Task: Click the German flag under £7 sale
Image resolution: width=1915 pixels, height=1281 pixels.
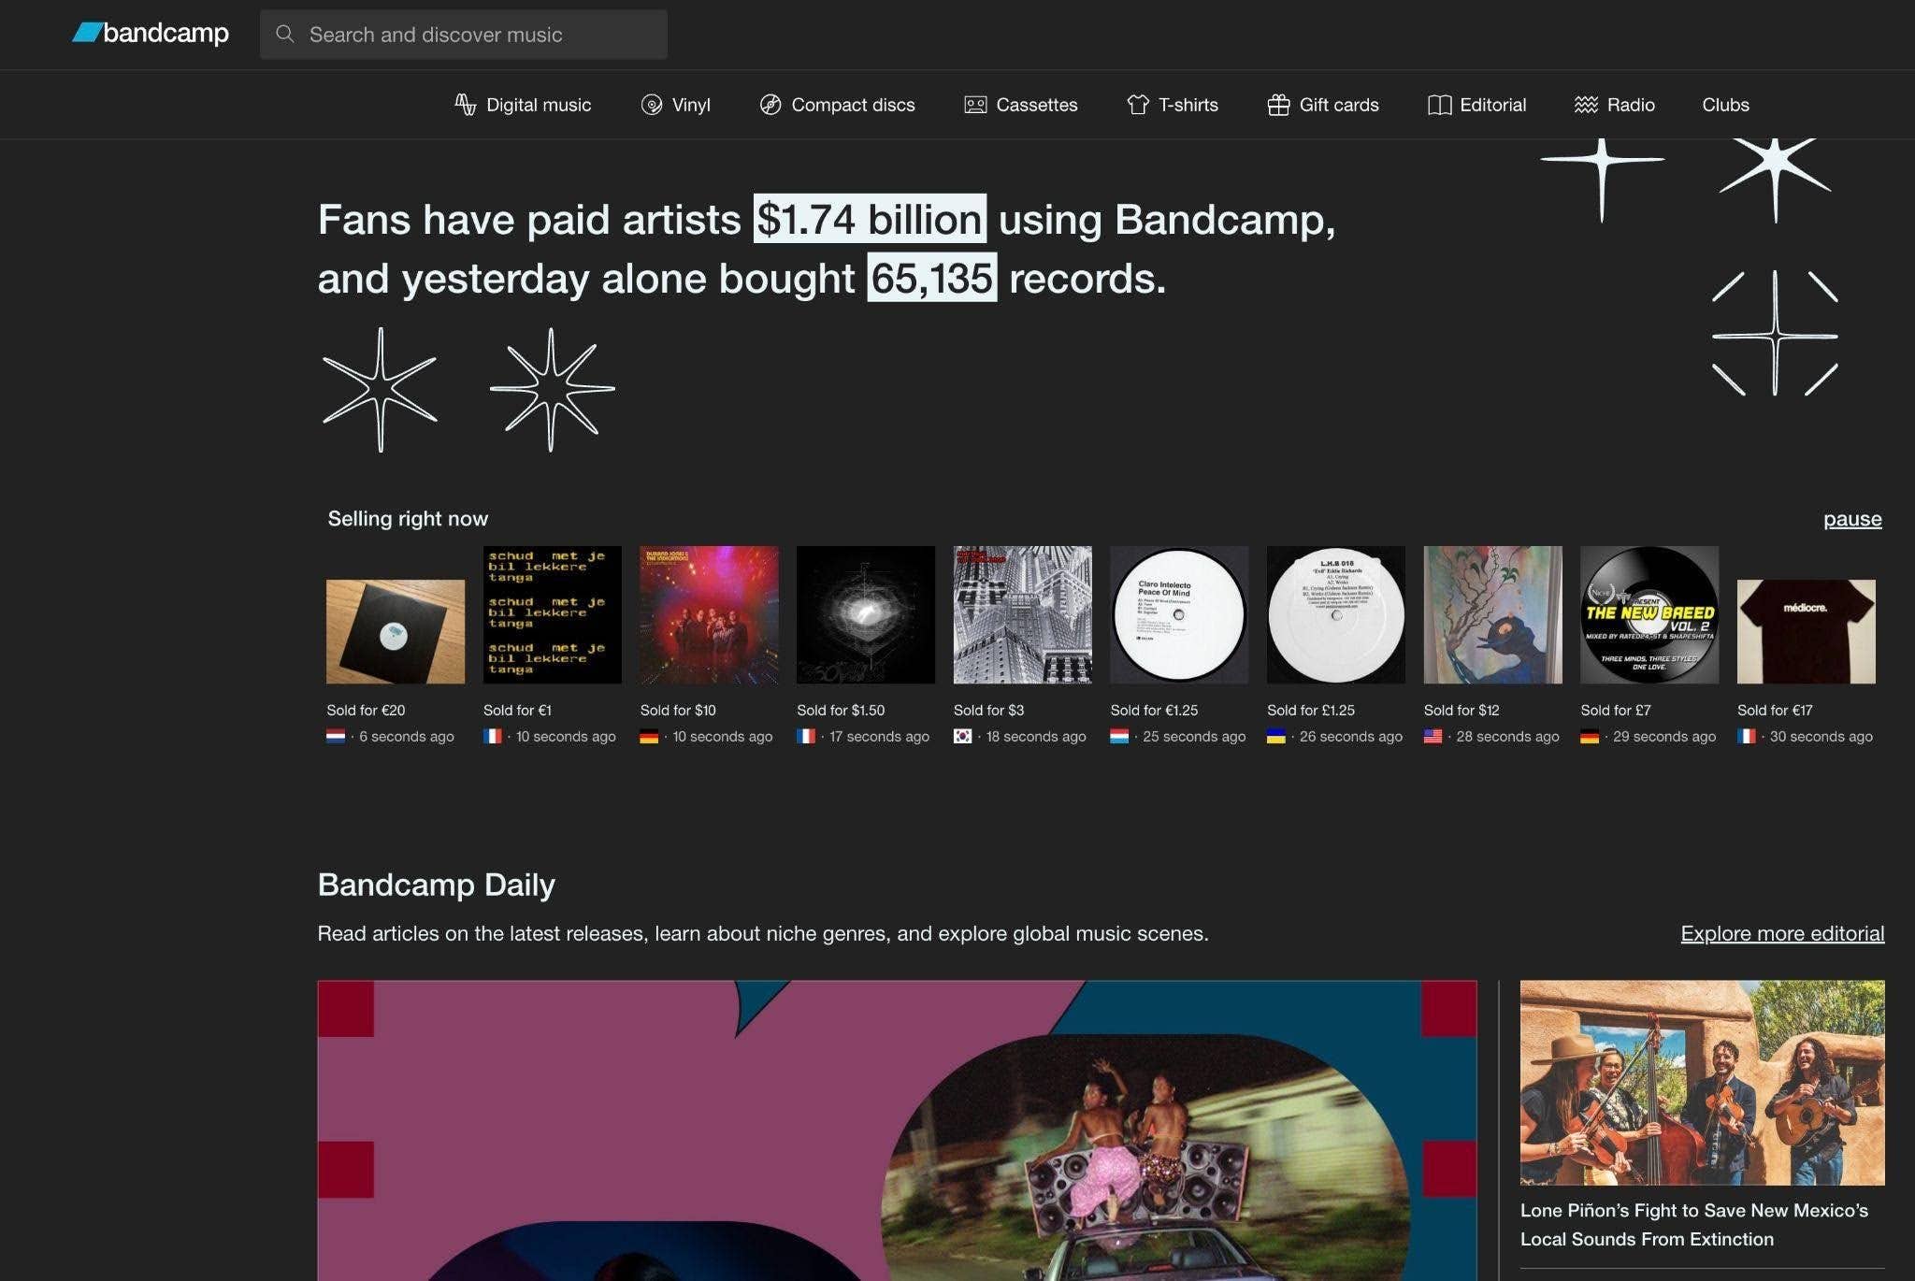Action: tap(1590, 736)
